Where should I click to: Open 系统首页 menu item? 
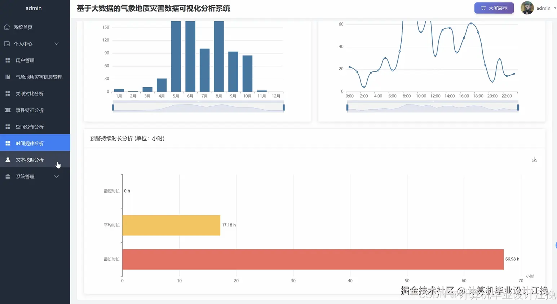(35, 27)
